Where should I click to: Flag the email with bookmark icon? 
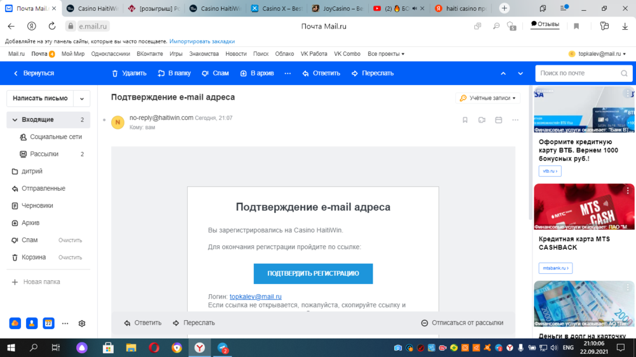465,120
